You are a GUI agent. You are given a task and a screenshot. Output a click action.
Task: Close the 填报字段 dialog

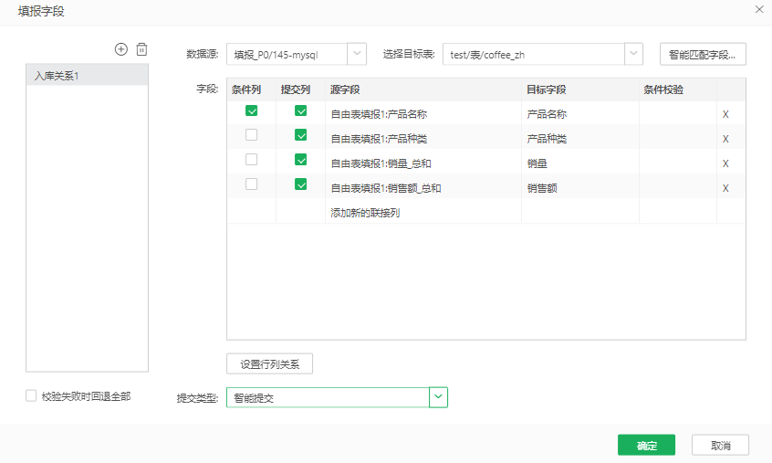pos(758,9)
